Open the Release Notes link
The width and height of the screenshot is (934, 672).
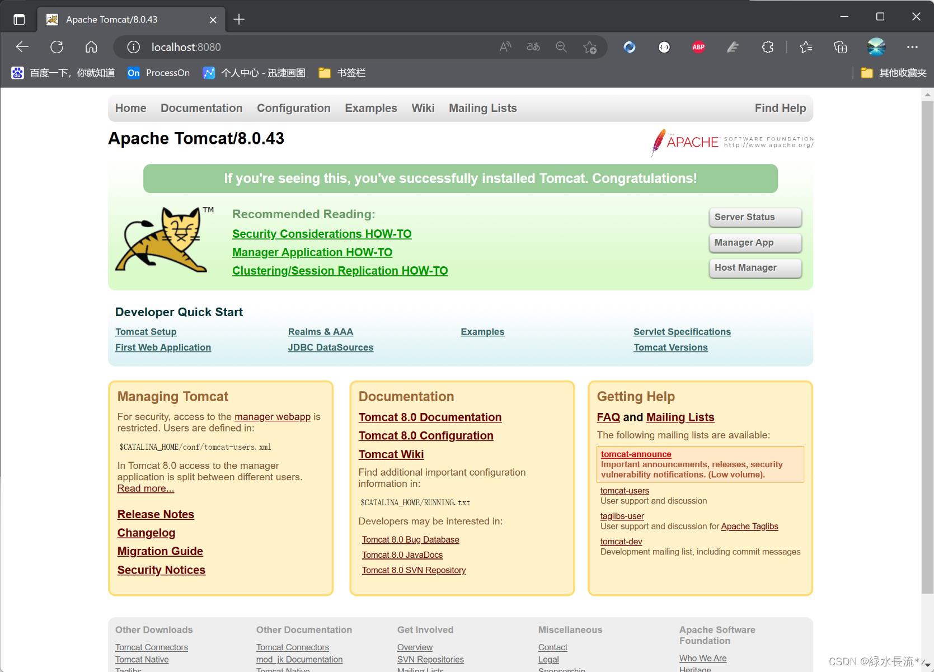[156, 514]
